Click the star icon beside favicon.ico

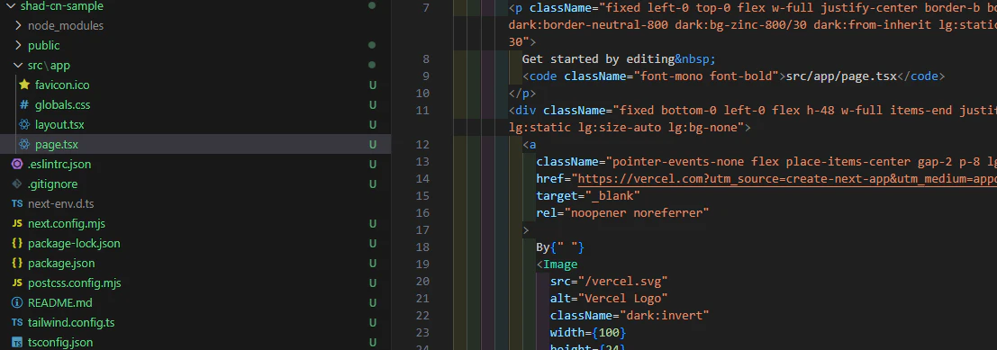tap(24, 85)
